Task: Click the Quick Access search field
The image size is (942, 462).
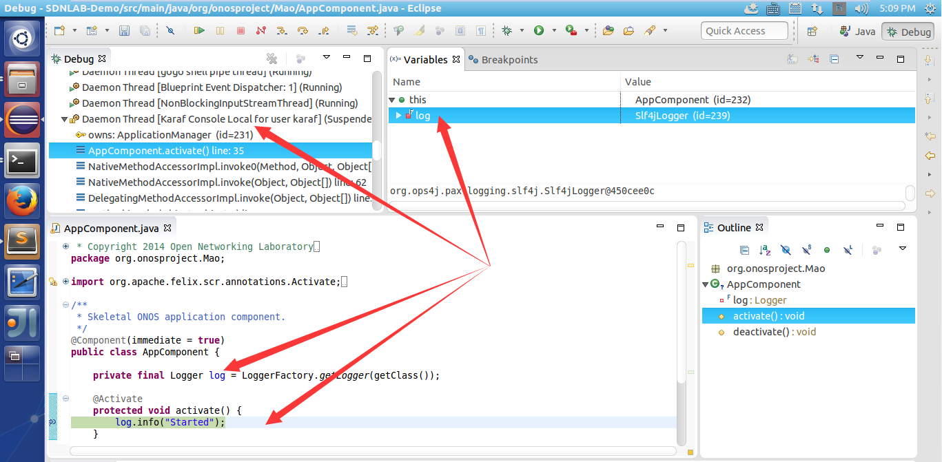Action: pyautogui.click(x=745, y=31)
